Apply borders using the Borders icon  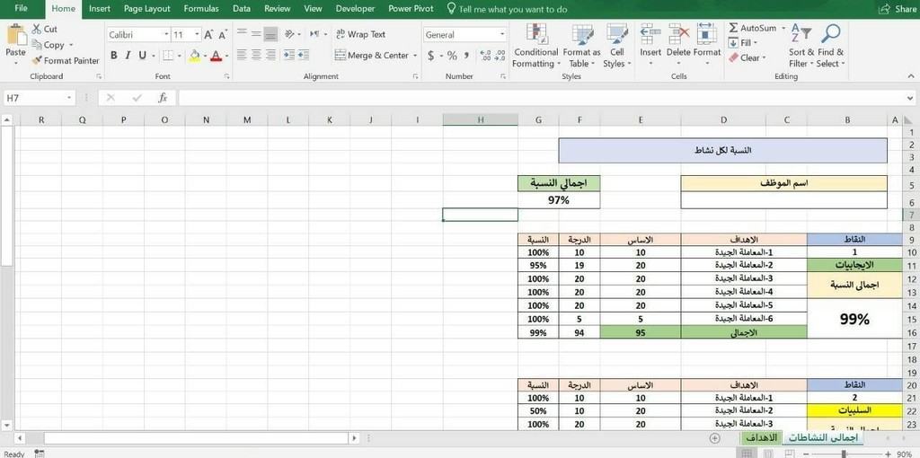pos(168,55)
